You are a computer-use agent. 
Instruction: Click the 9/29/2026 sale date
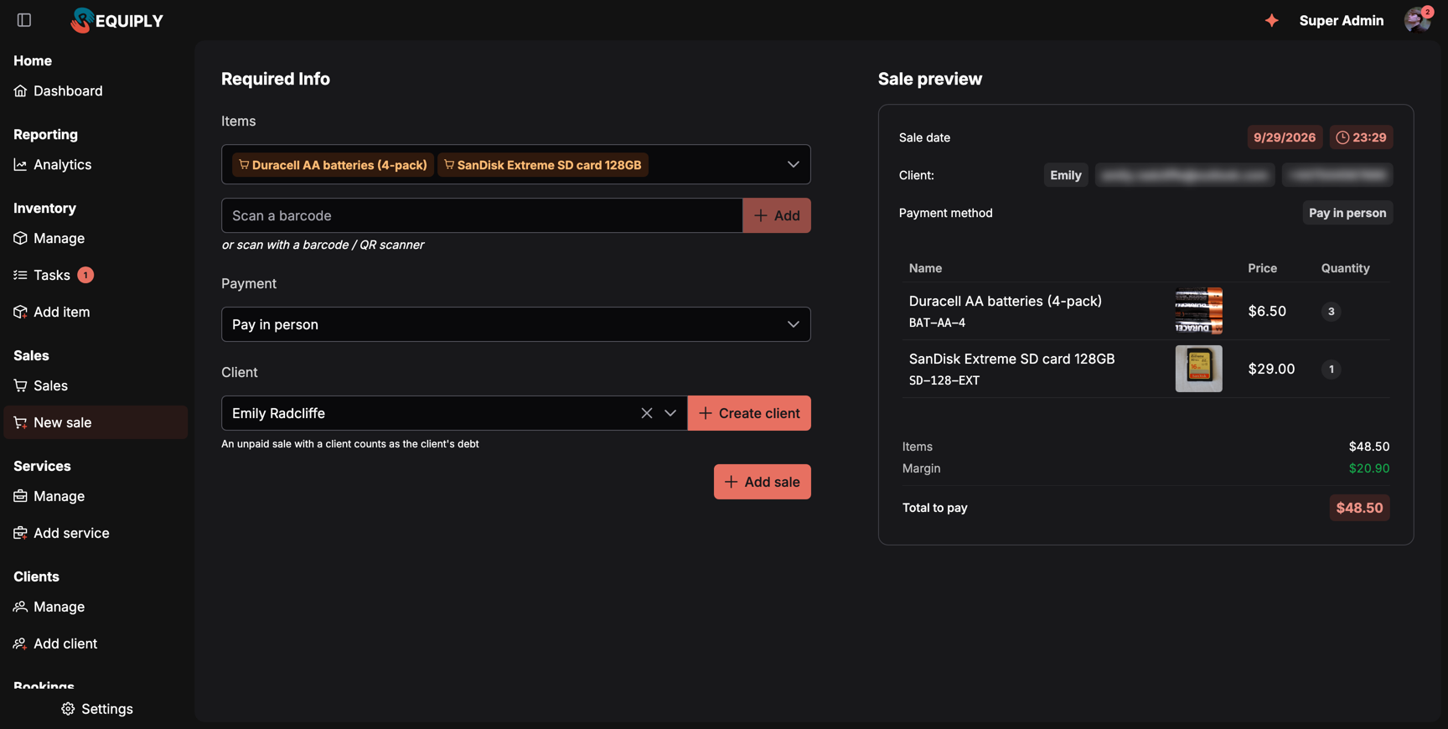pyautogui.click(x=1285, y=137)
